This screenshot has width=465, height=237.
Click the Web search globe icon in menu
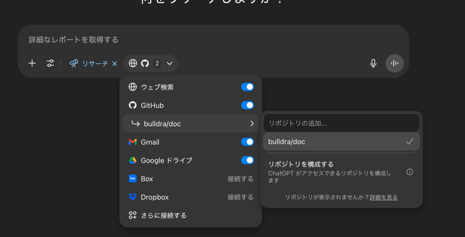coord(133,87)
